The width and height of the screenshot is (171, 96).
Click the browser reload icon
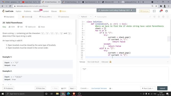tap(10, 6)
